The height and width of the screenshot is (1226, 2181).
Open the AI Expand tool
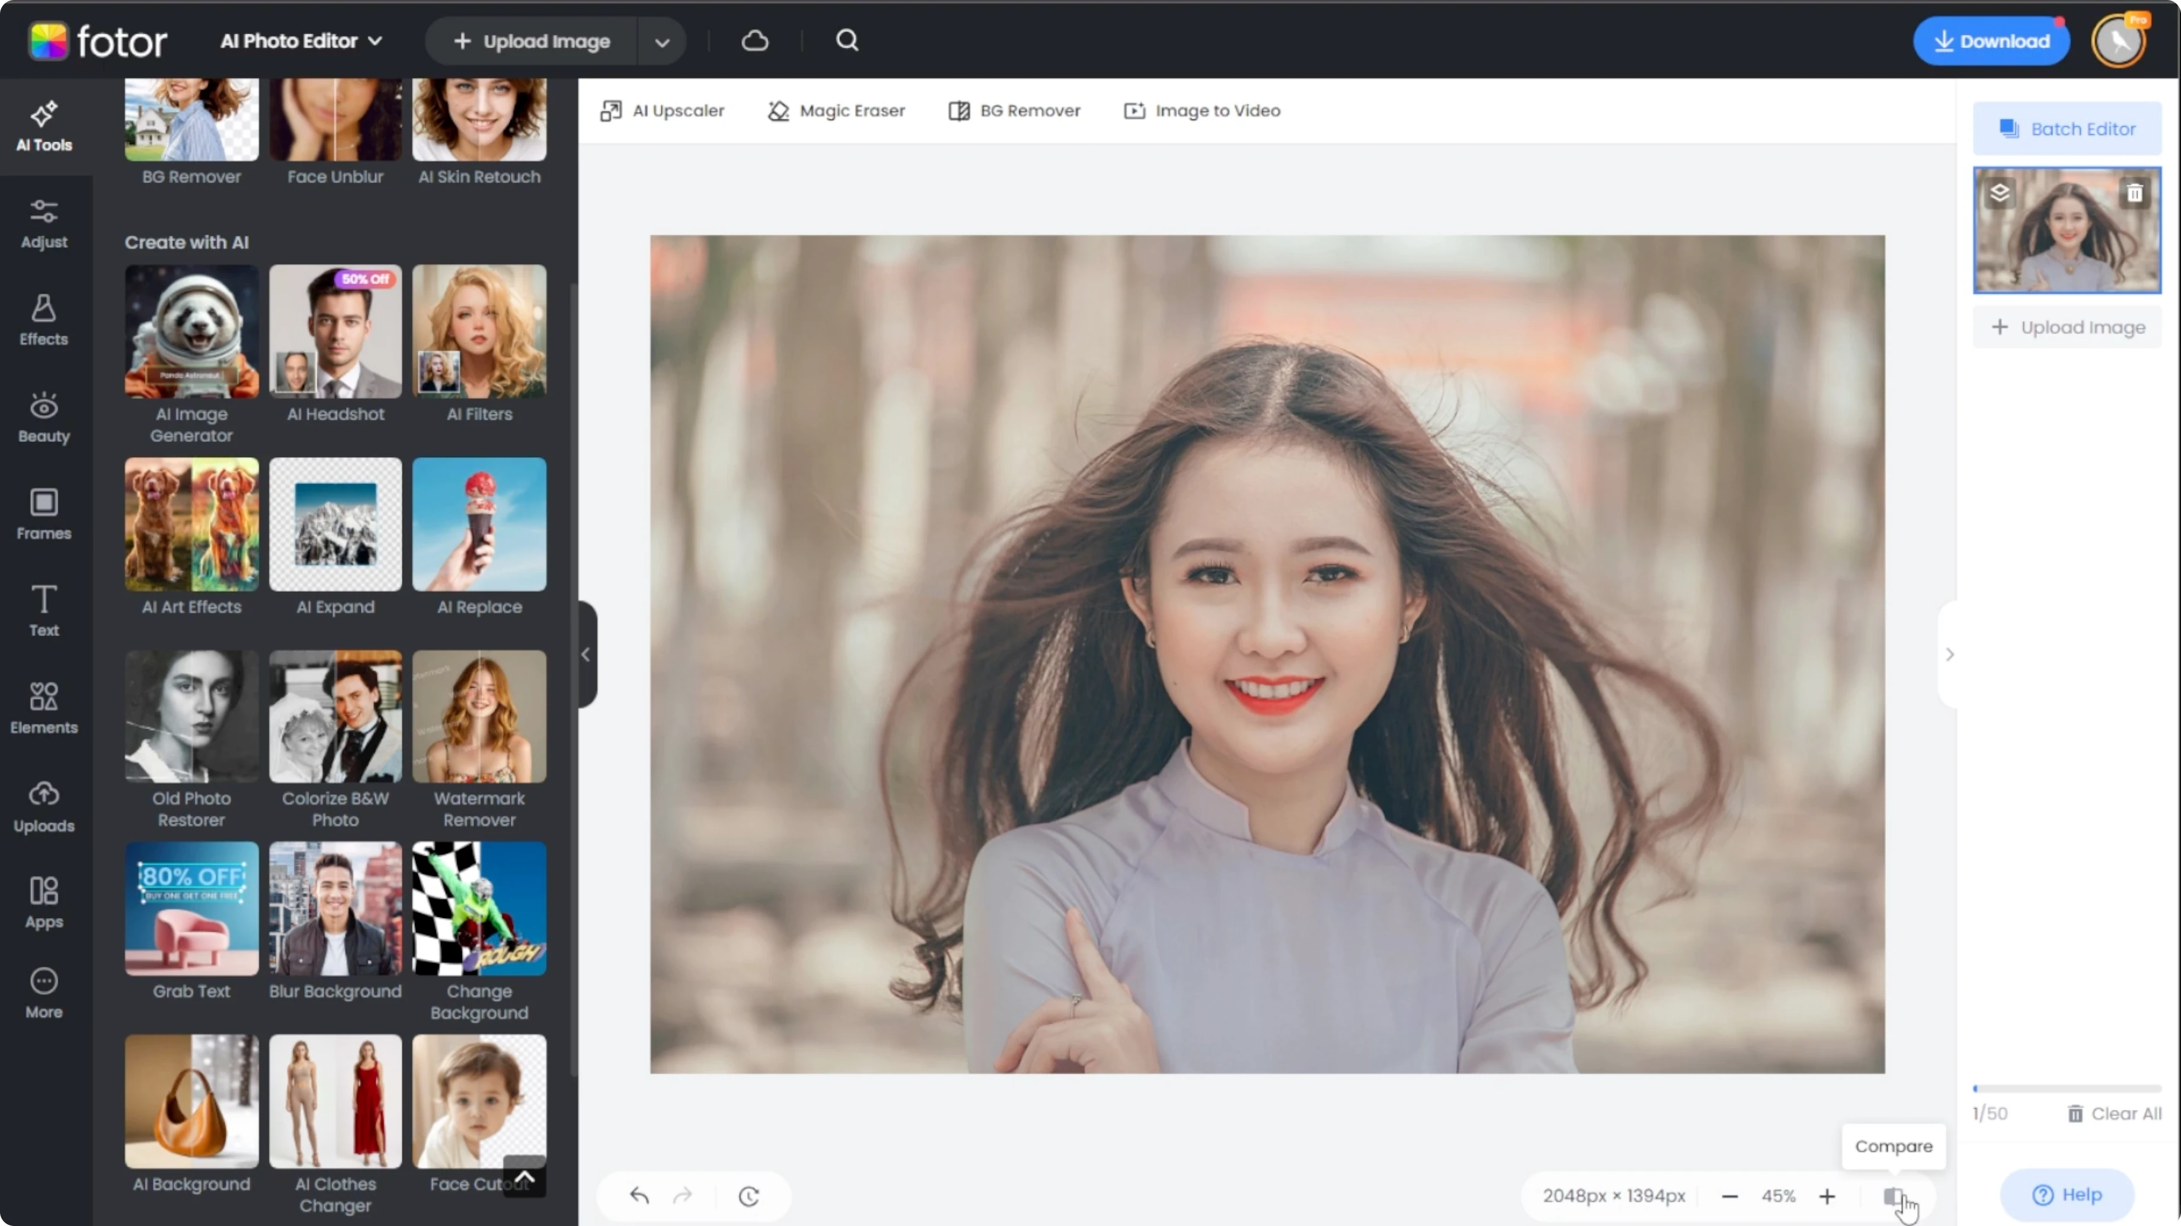point(335,524)
